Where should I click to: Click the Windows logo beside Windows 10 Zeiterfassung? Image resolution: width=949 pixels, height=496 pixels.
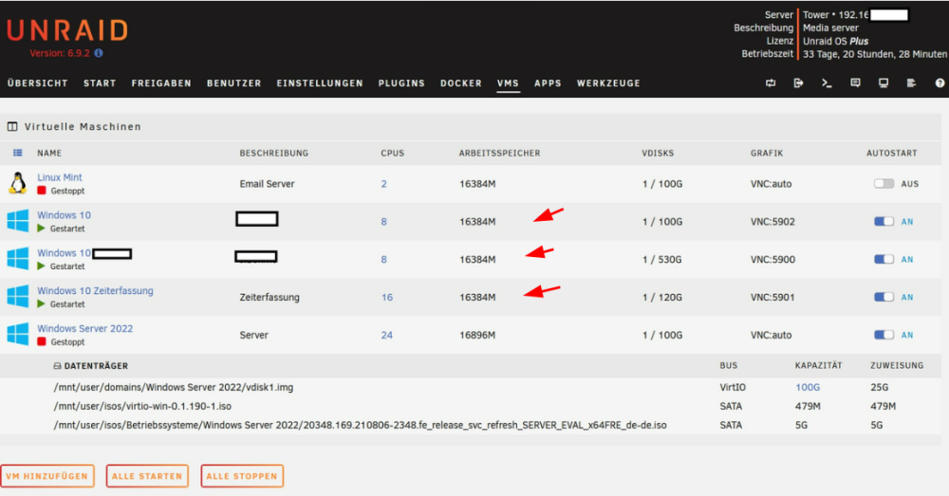tap(17, 297)
